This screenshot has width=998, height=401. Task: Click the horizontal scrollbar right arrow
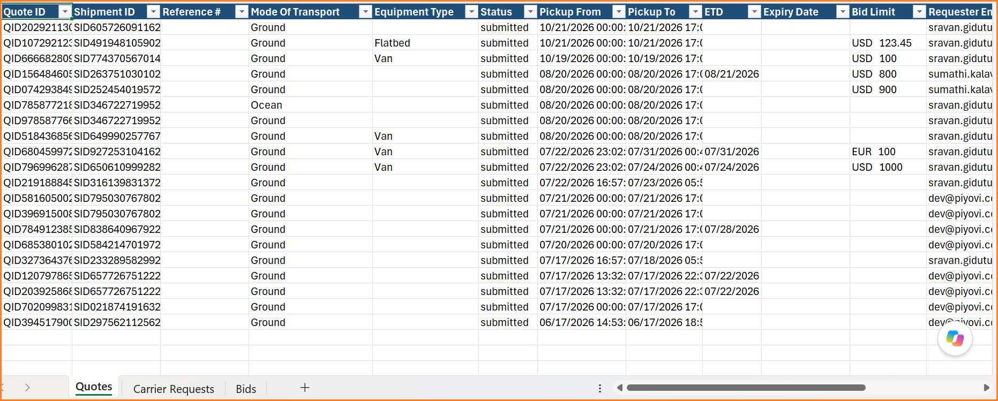tap(986, 388)
